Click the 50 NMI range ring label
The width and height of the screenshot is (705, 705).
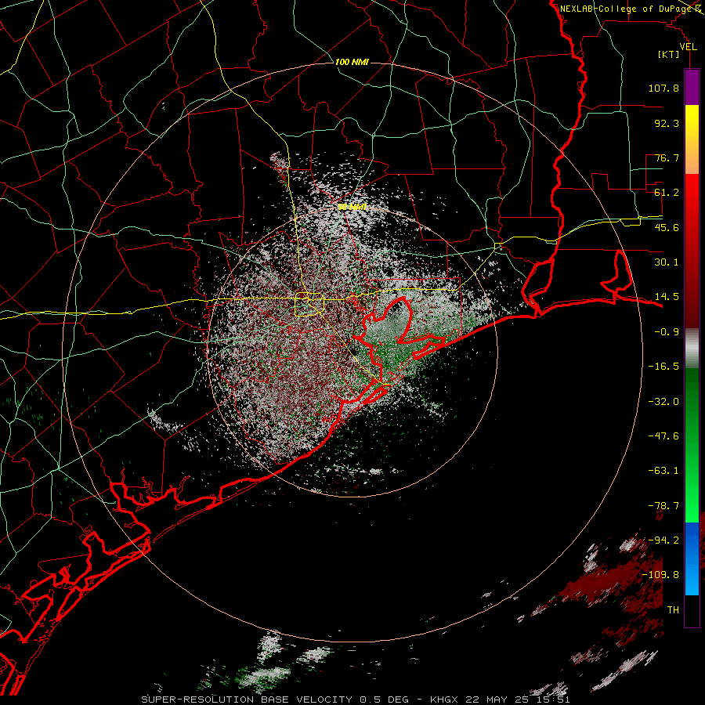pyautogui.click(x=352, y=207)
